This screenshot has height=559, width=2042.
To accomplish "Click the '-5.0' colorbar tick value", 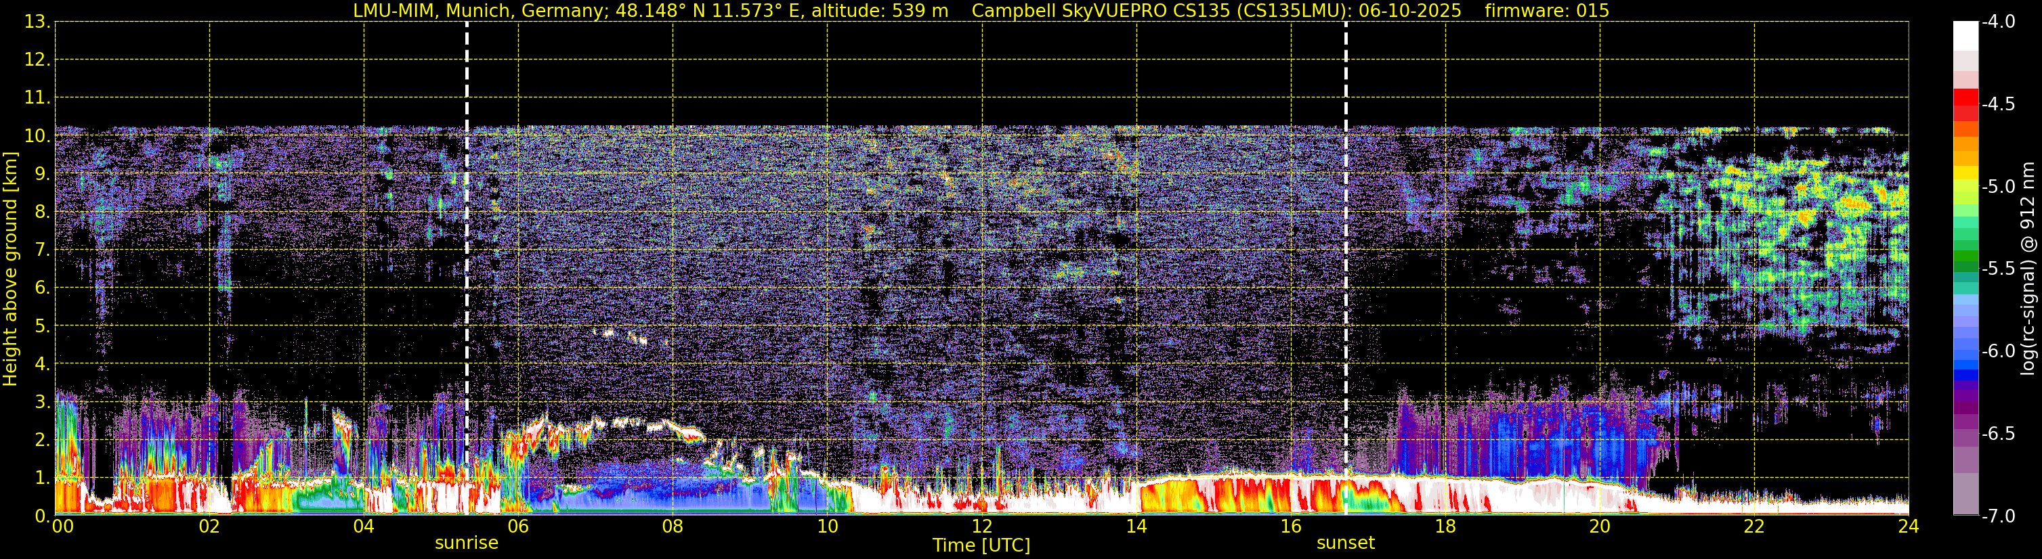I will [x=1997, y=187].
